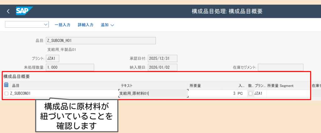This screenshot has height=133, width=321.
Task: Click the 納入期日 field 2026/01/02
Action: pyautogui.click(x=162, y=67)
